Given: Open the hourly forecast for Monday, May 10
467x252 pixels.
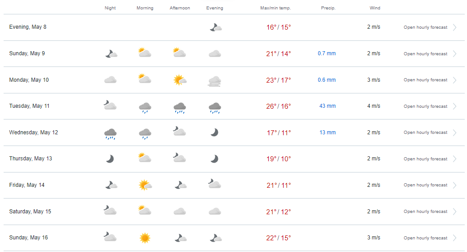Looking at the screenshot, I should coord(425,80).
